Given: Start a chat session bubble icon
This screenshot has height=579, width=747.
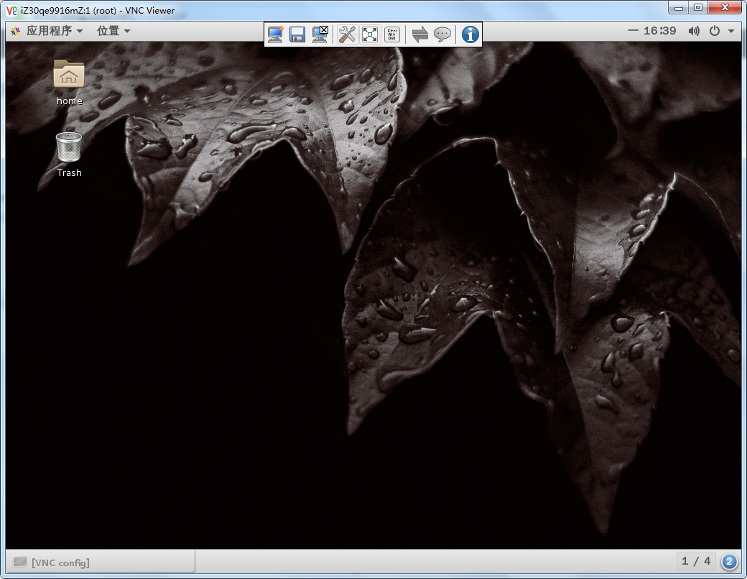Looking at the screenshot, I should pos(442,34).
